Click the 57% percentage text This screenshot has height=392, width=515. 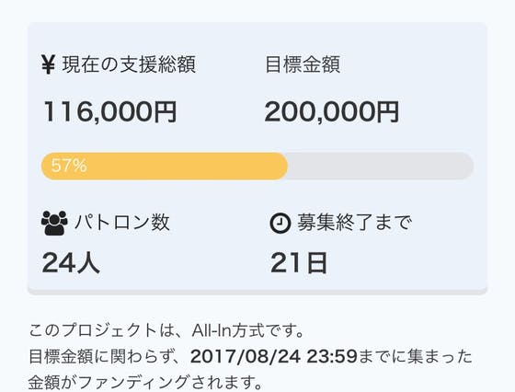click(x=69, y=166)
